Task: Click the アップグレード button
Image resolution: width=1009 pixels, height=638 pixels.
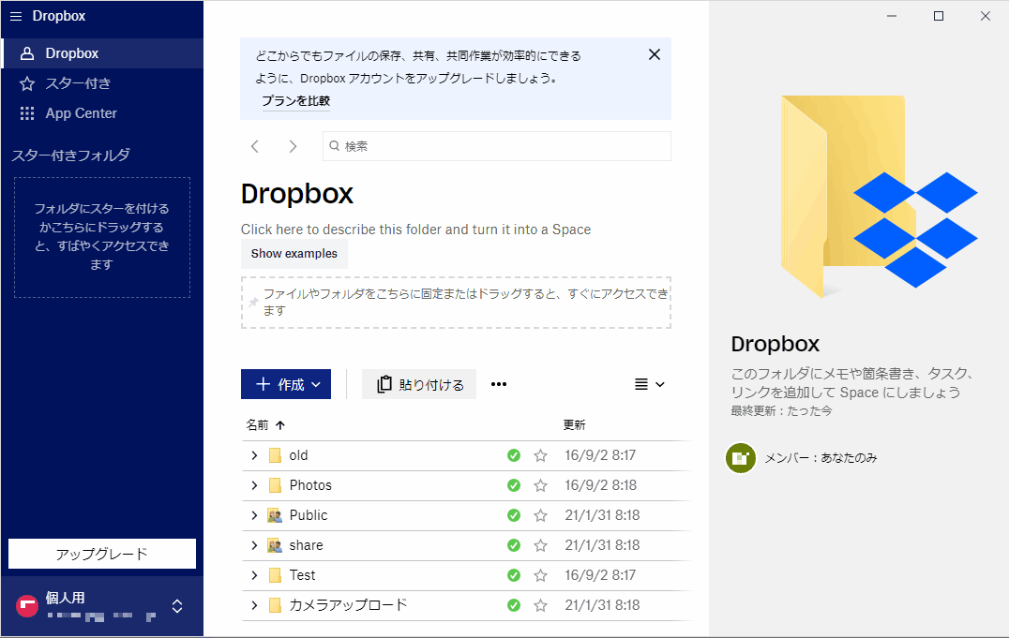Action: [x=102, y=554]
